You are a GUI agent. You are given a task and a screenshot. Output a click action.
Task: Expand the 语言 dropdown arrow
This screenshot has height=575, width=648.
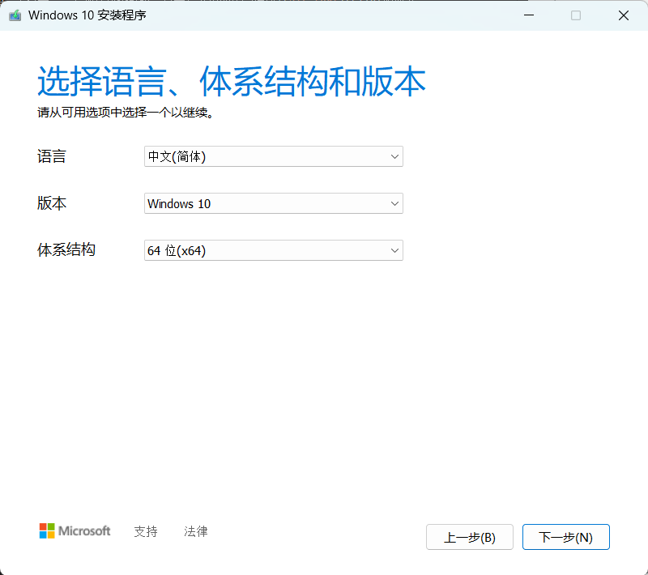pyautogui.click(x=394, y=156)
